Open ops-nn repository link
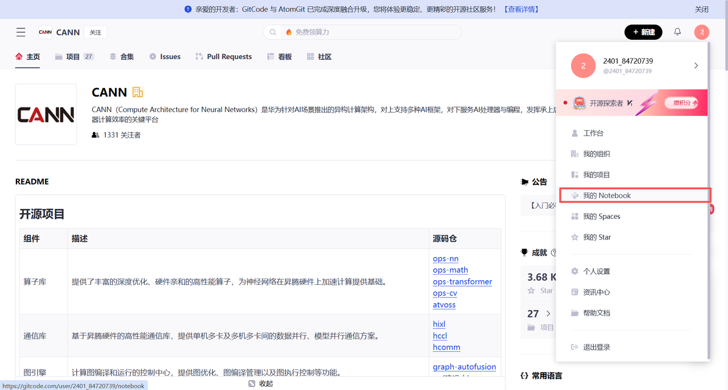The width and height of the screenshot is (728, 390). 445,259
